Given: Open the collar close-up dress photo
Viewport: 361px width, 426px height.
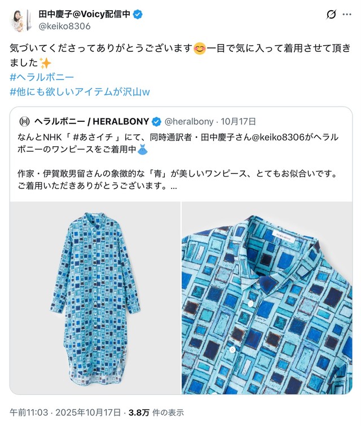Looking at the screenshot, I should [267, 298].
